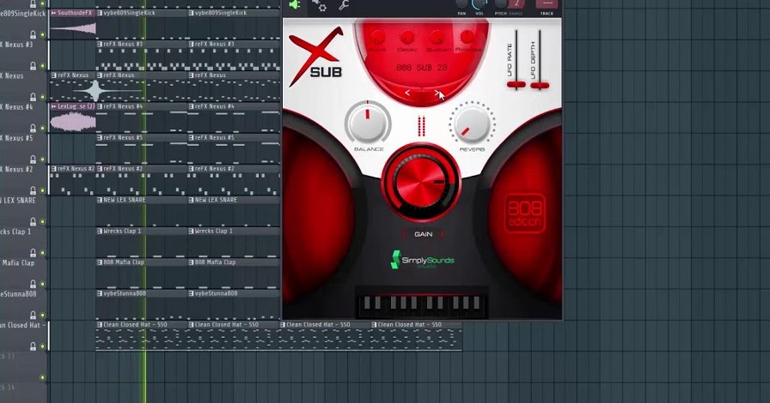Mute the Nexus #4 track
This screenshot has width=770, height=403.
coord(43,128)
